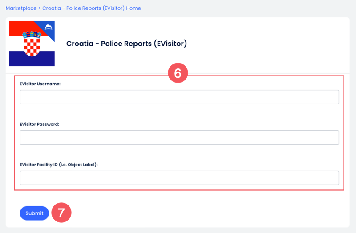The height and width of the screenshot is (233, 356).
Task: Open the Marketplace breadcrumb link
Action: [21, 8]
